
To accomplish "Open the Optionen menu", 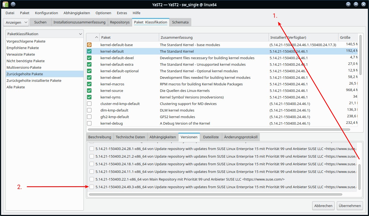I will coord(103,13).
